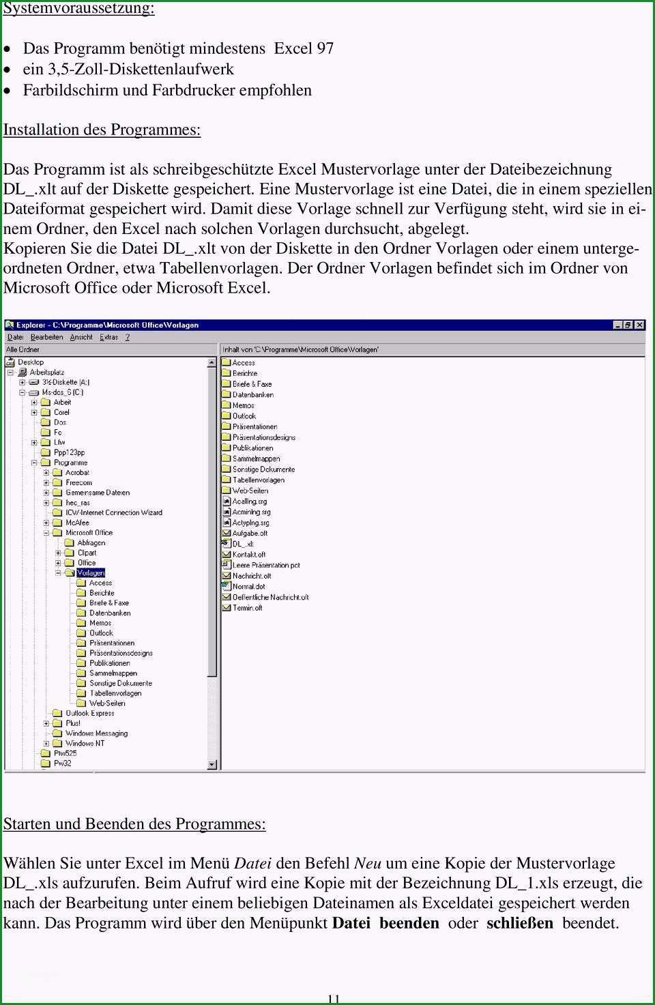Collapse the Ms-dos_6 (C:) drive node
The width and height of the screenshot is (655, 1005).
[x=23, y=393]
